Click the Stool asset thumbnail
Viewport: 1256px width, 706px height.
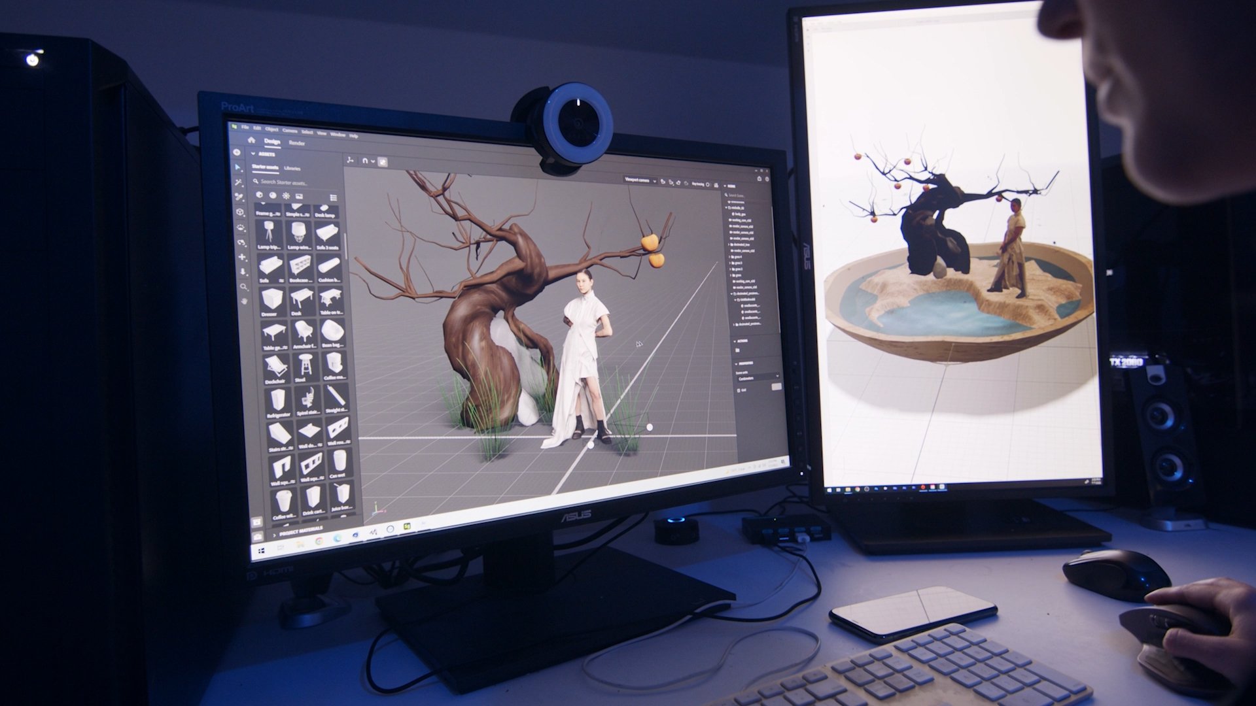[x=304, y=365]
